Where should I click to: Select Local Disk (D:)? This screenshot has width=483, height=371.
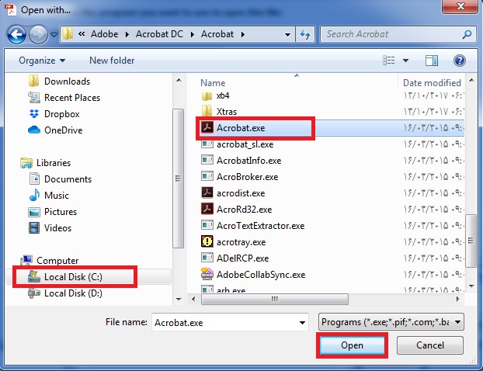pos(65,293)
